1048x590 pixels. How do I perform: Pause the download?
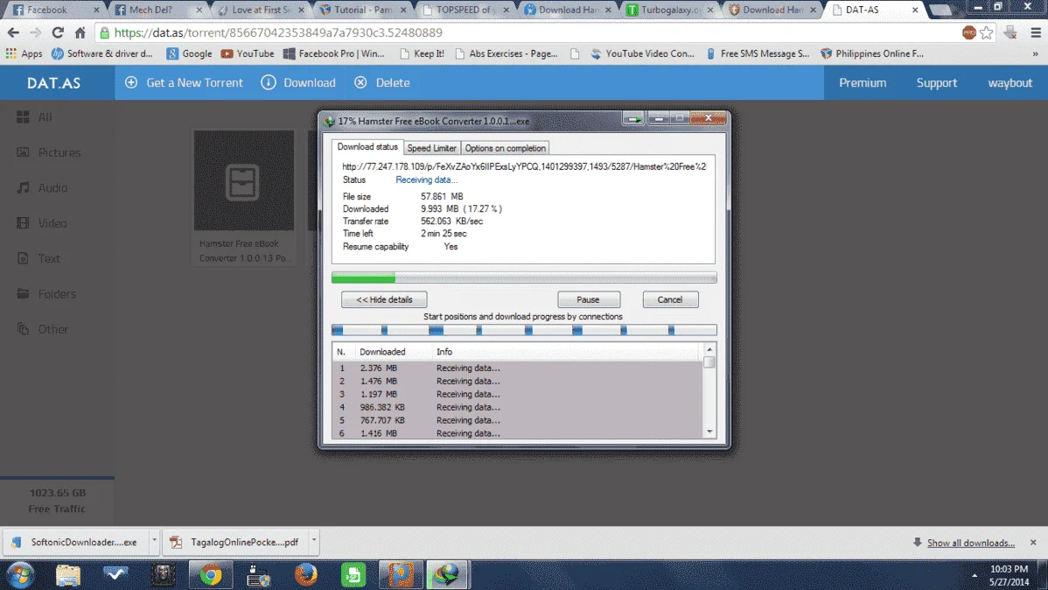(588, 299)
